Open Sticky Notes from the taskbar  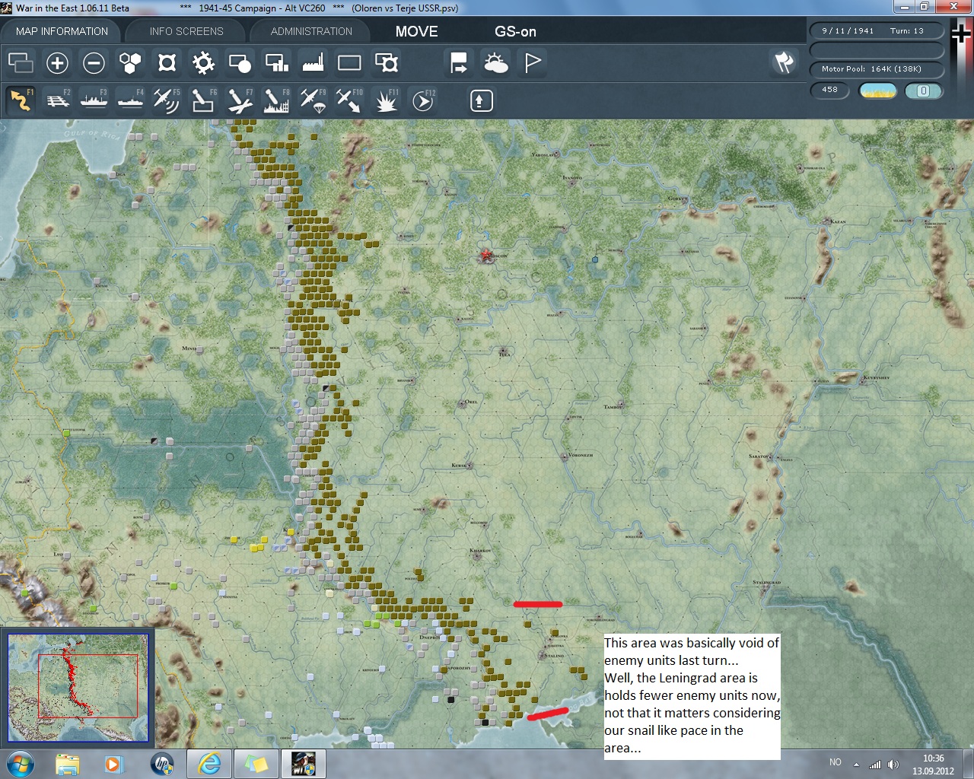[x=256, y=763]
